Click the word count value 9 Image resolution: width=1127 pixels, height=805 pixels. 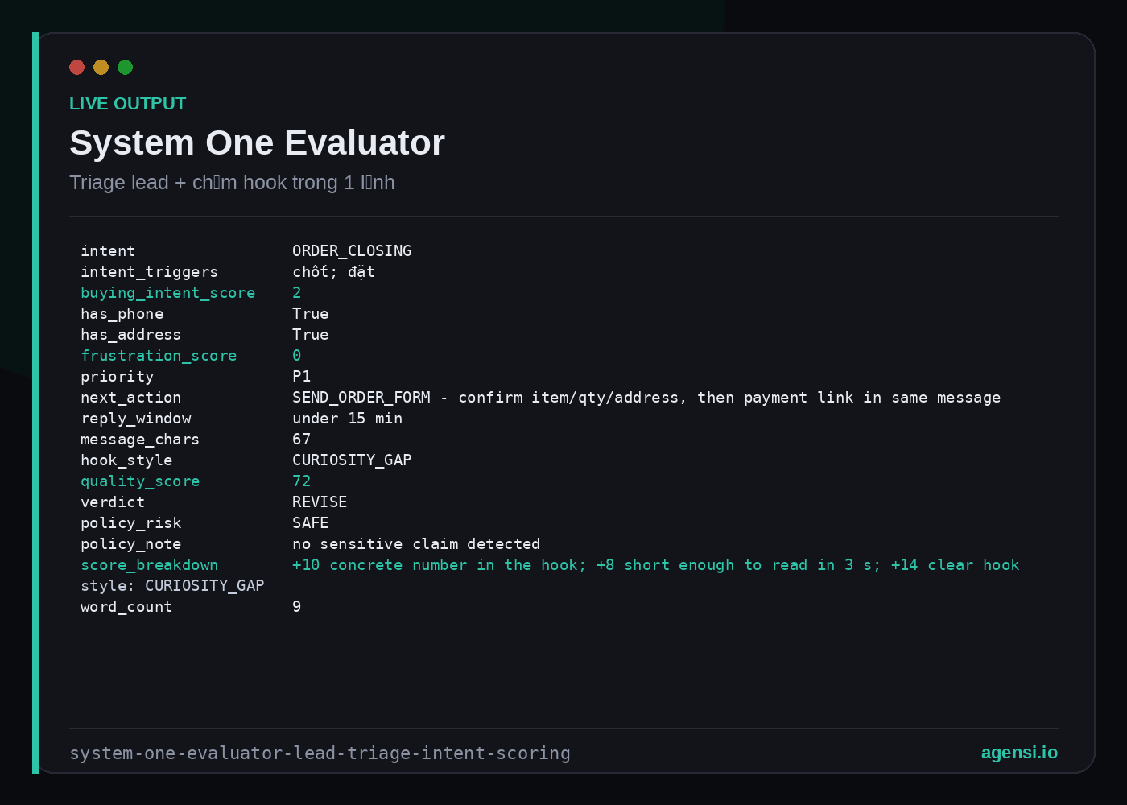point(296,607)
